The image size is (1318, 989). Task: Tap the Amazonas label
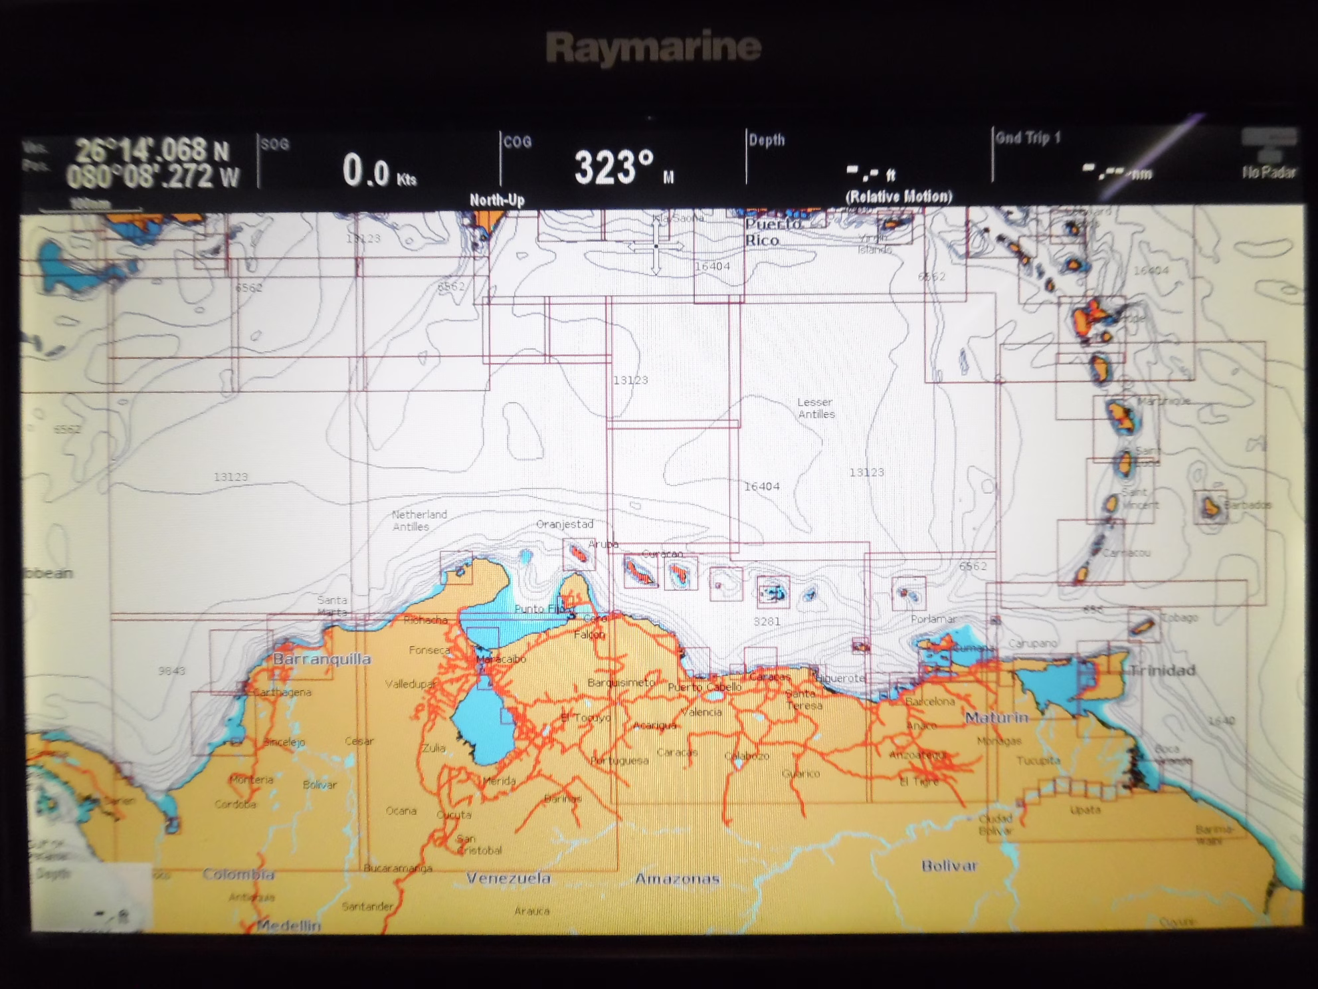(x=677, y=879)
